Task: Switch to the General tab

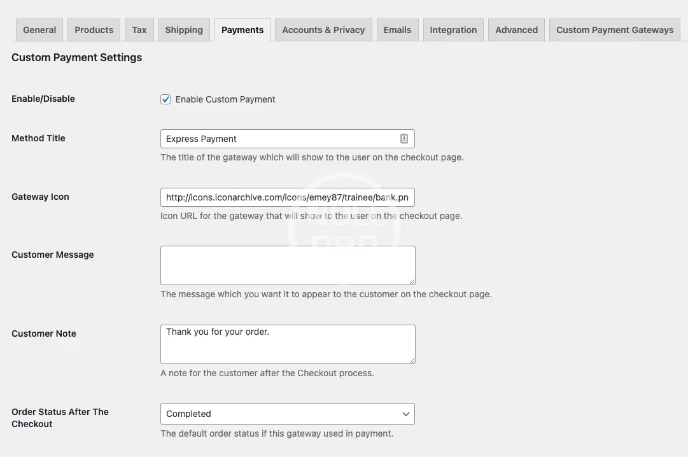Action: pyautogui.click(x=39, y=30)
